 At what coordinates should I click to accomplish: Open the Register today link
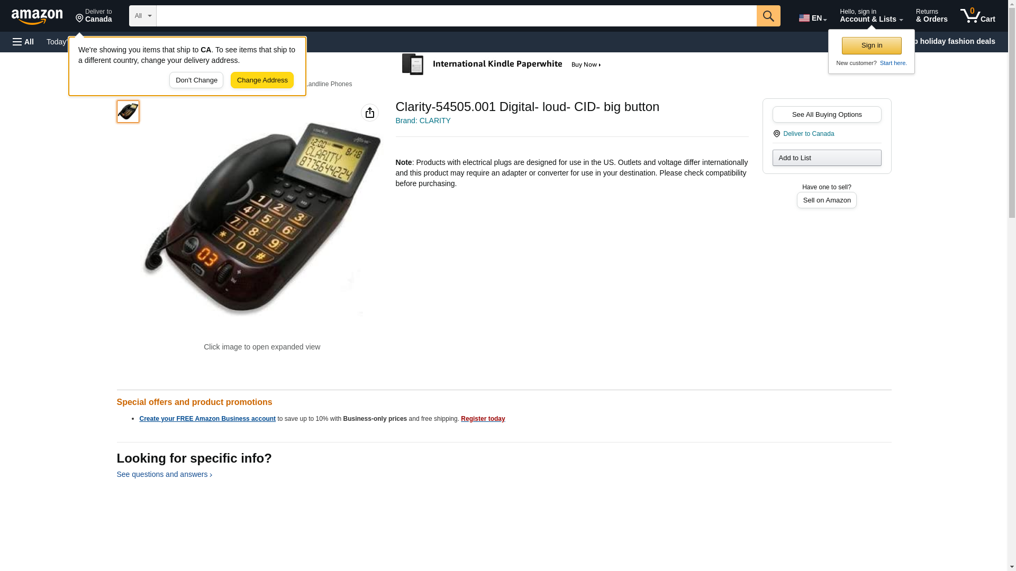point(483,419)
